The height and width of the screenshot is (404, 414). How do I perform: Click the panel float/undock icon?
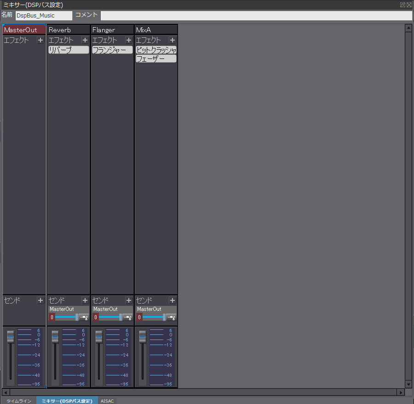point(402,5)
